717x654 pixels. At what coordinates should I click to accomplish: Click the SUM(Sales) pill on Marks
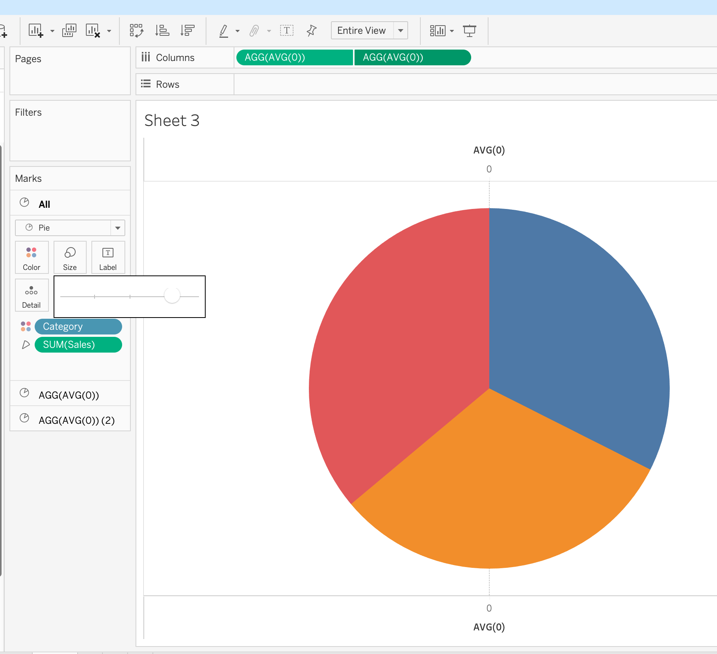click(78, 345)
